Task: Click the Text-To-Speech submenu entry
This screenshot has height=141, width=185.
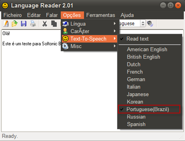Action: coord(90,39)
